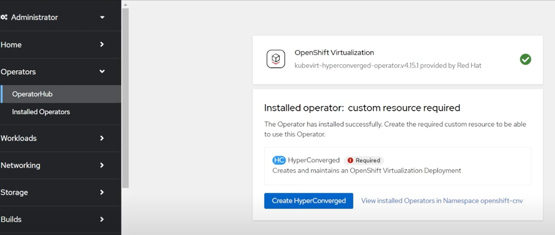Click the Networking chevron arrow

point(102,165)
